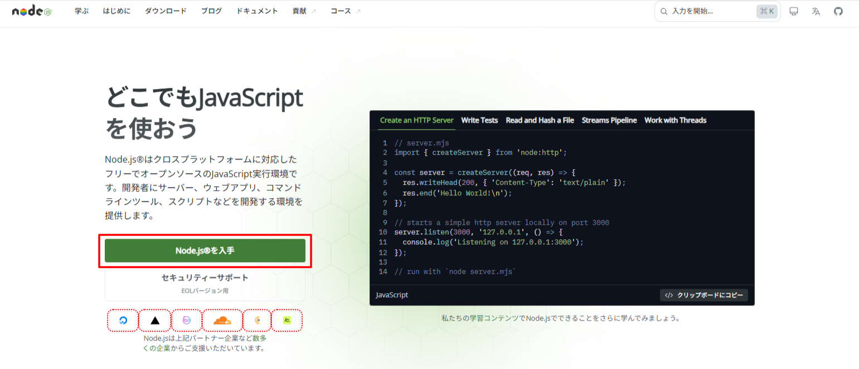The image size is (859, 369).
Task: Toggle the system theme monitor icon
Action: [794, 11]
